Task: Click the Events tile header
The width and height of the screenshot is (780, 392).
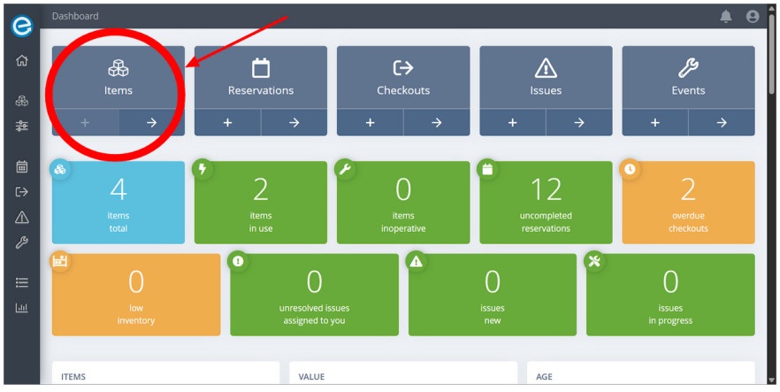Action: (688, 77)
